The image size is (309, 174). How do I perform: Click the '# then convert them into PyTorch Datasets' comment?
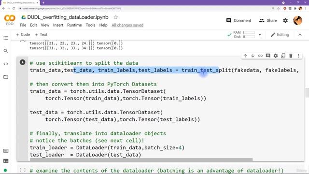coord(93,84)
